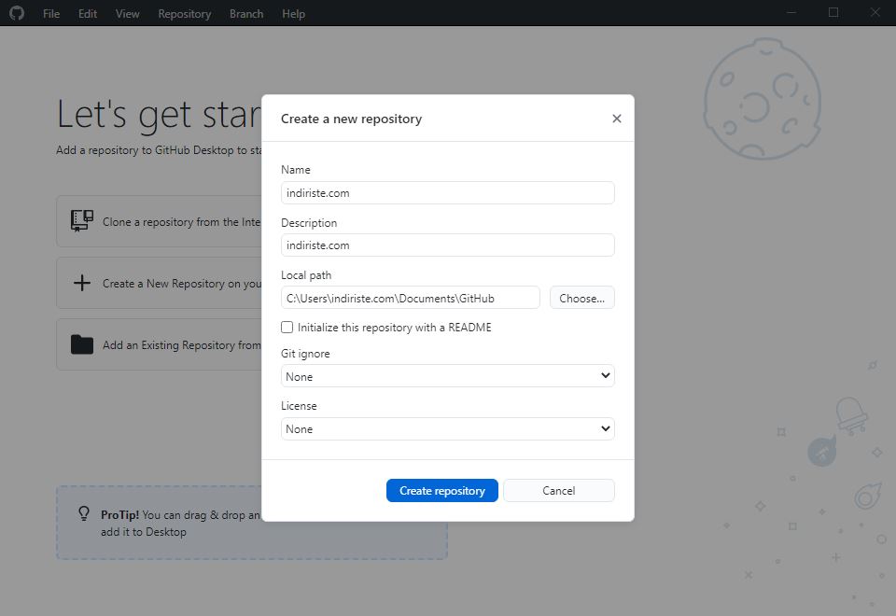Screen dimensions: 896x616
Task: Click the 'Create a new repository' dialog title
Action: point(352,119)
